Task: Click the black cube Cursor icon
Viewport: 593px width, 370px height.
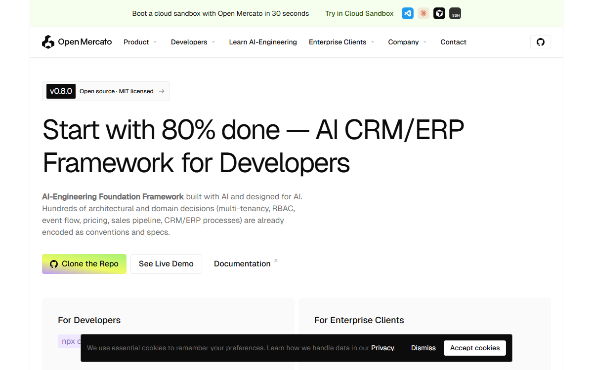Action: pyautogui.click(x=439, y=13)
